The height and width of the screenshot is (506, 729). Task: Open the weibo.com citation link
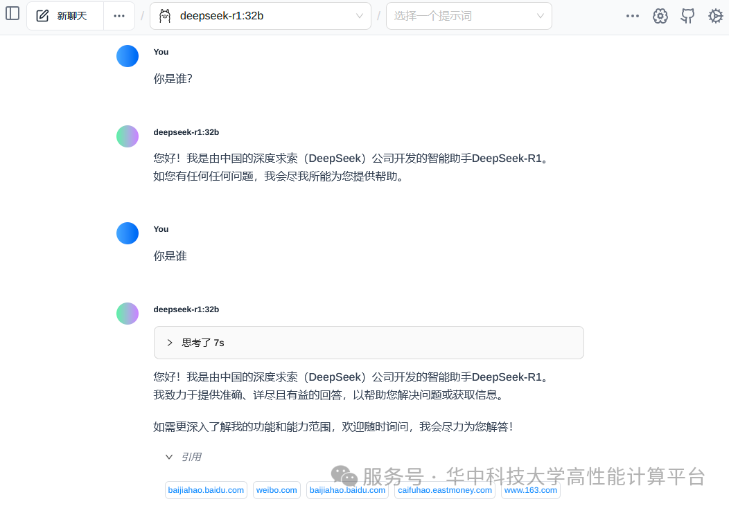pyautogui.click(x=276, y=490)
